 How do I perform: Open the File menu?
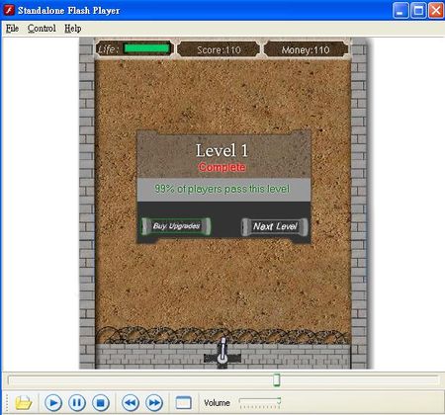tap(12, 29)
